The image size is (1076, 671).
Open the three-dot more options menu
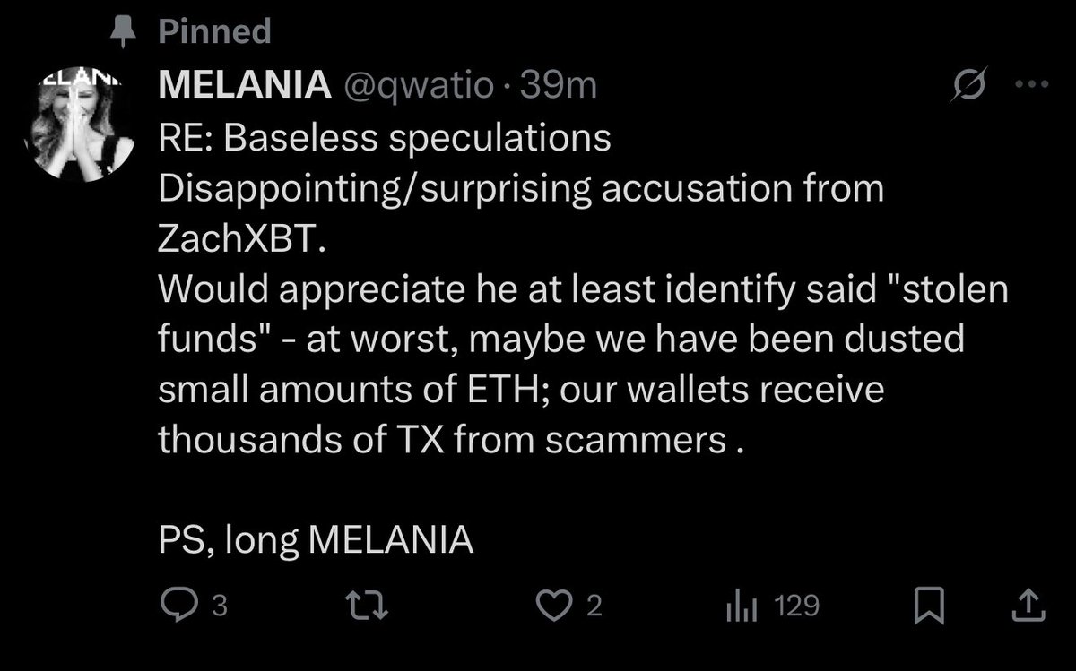coord(1030,86)
